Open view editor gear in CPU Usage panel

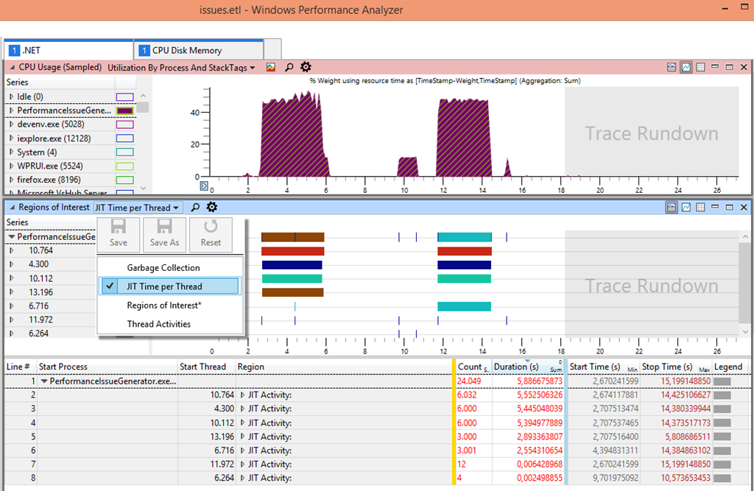tap(306, 67)
